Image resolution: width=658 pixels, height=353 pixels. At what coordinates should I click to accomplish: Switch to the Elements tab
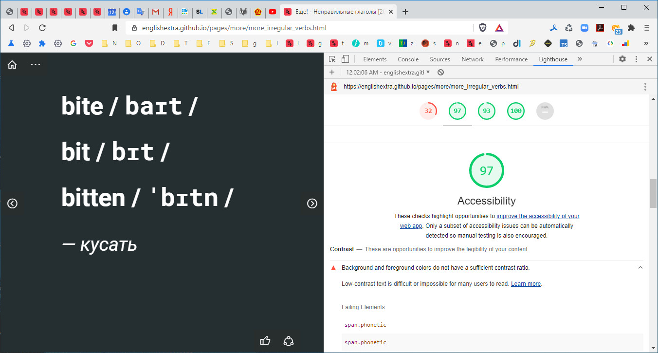(x=375, y=59)
